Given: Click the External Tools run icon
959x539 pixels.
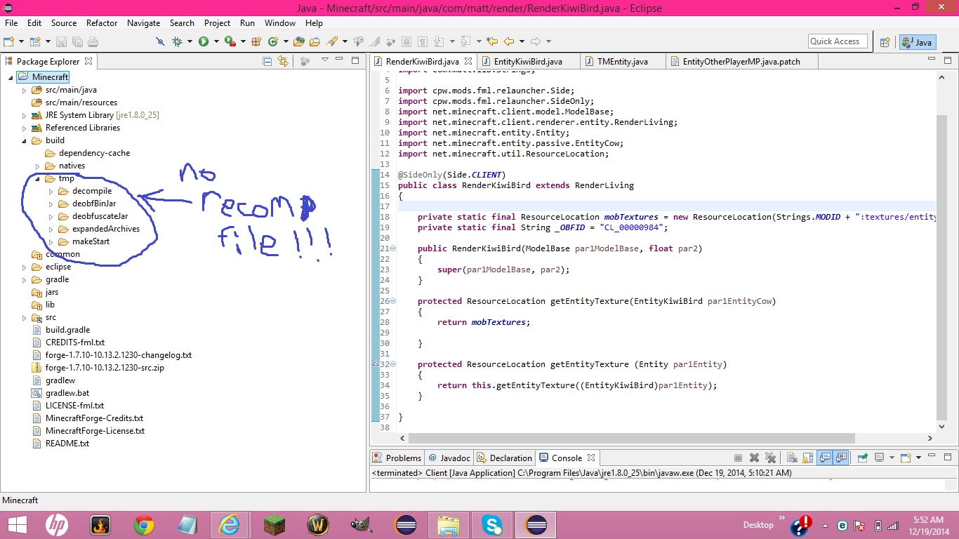Looking at the screenshot, I should (230, 41).
